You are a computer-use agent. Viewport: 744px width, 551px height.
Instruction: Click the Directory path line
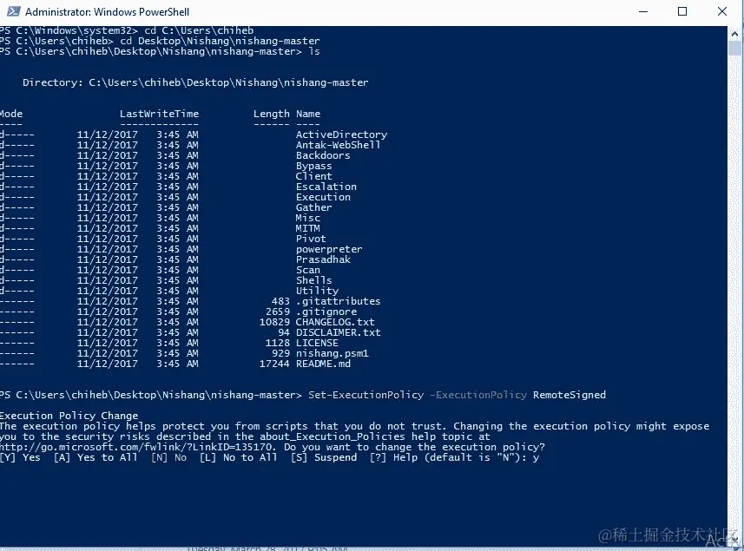click(195, 82)
